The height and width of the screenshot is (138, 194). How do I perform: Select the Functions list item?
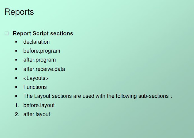35,87
